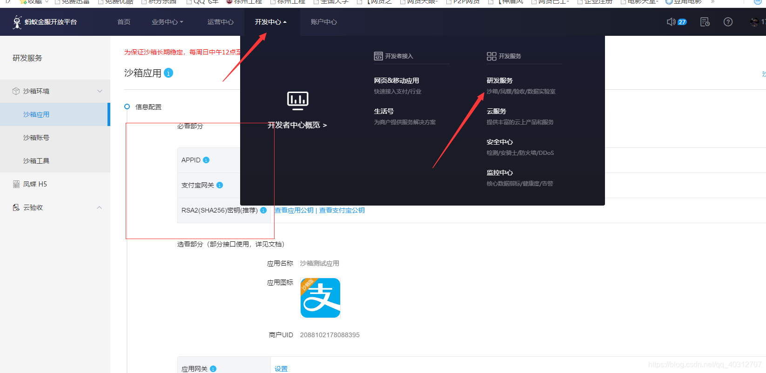Click the info badge next to 沙箱应用 title
766x373 pixels.
168,73
